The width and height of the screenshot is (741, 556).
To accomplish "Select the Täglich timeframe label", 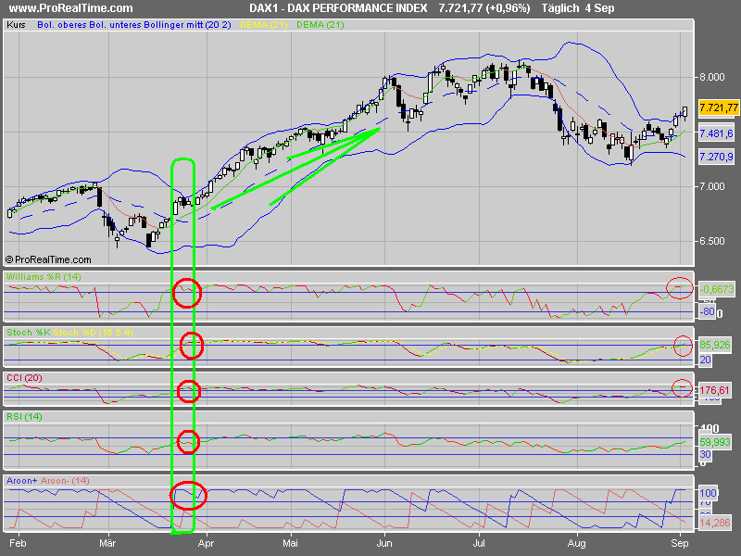I will coord(560,8).
